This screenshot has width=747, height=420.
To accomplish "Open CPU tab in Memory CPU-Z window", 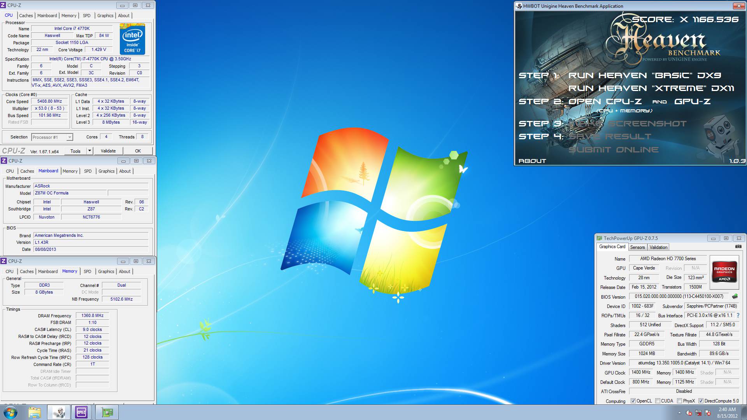I will (x=10, y=271).
